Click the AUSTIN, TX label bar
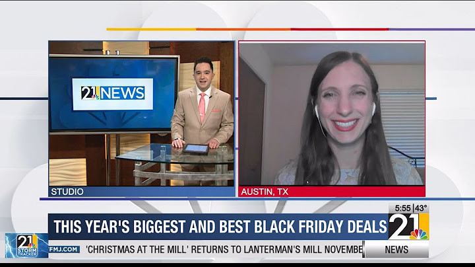 point(332,192)
